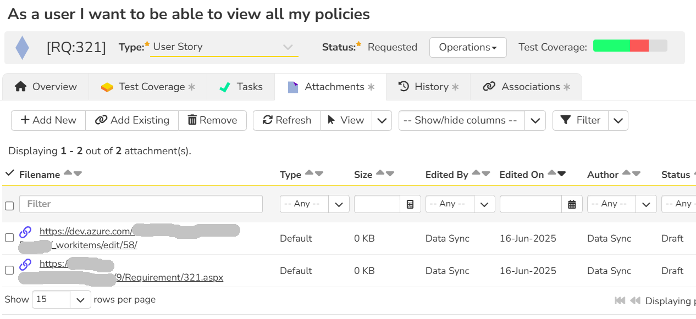Click the link icon beside Requirement/321.aspx attachment
Viewport: 696px width, 319px height.
coord(25,264)
